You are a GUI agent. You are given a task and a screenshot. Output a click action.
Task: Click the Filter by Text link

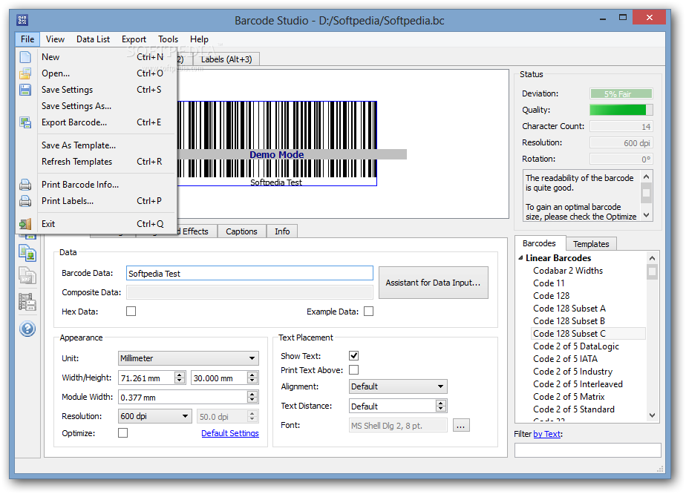[x=547, y=434]
